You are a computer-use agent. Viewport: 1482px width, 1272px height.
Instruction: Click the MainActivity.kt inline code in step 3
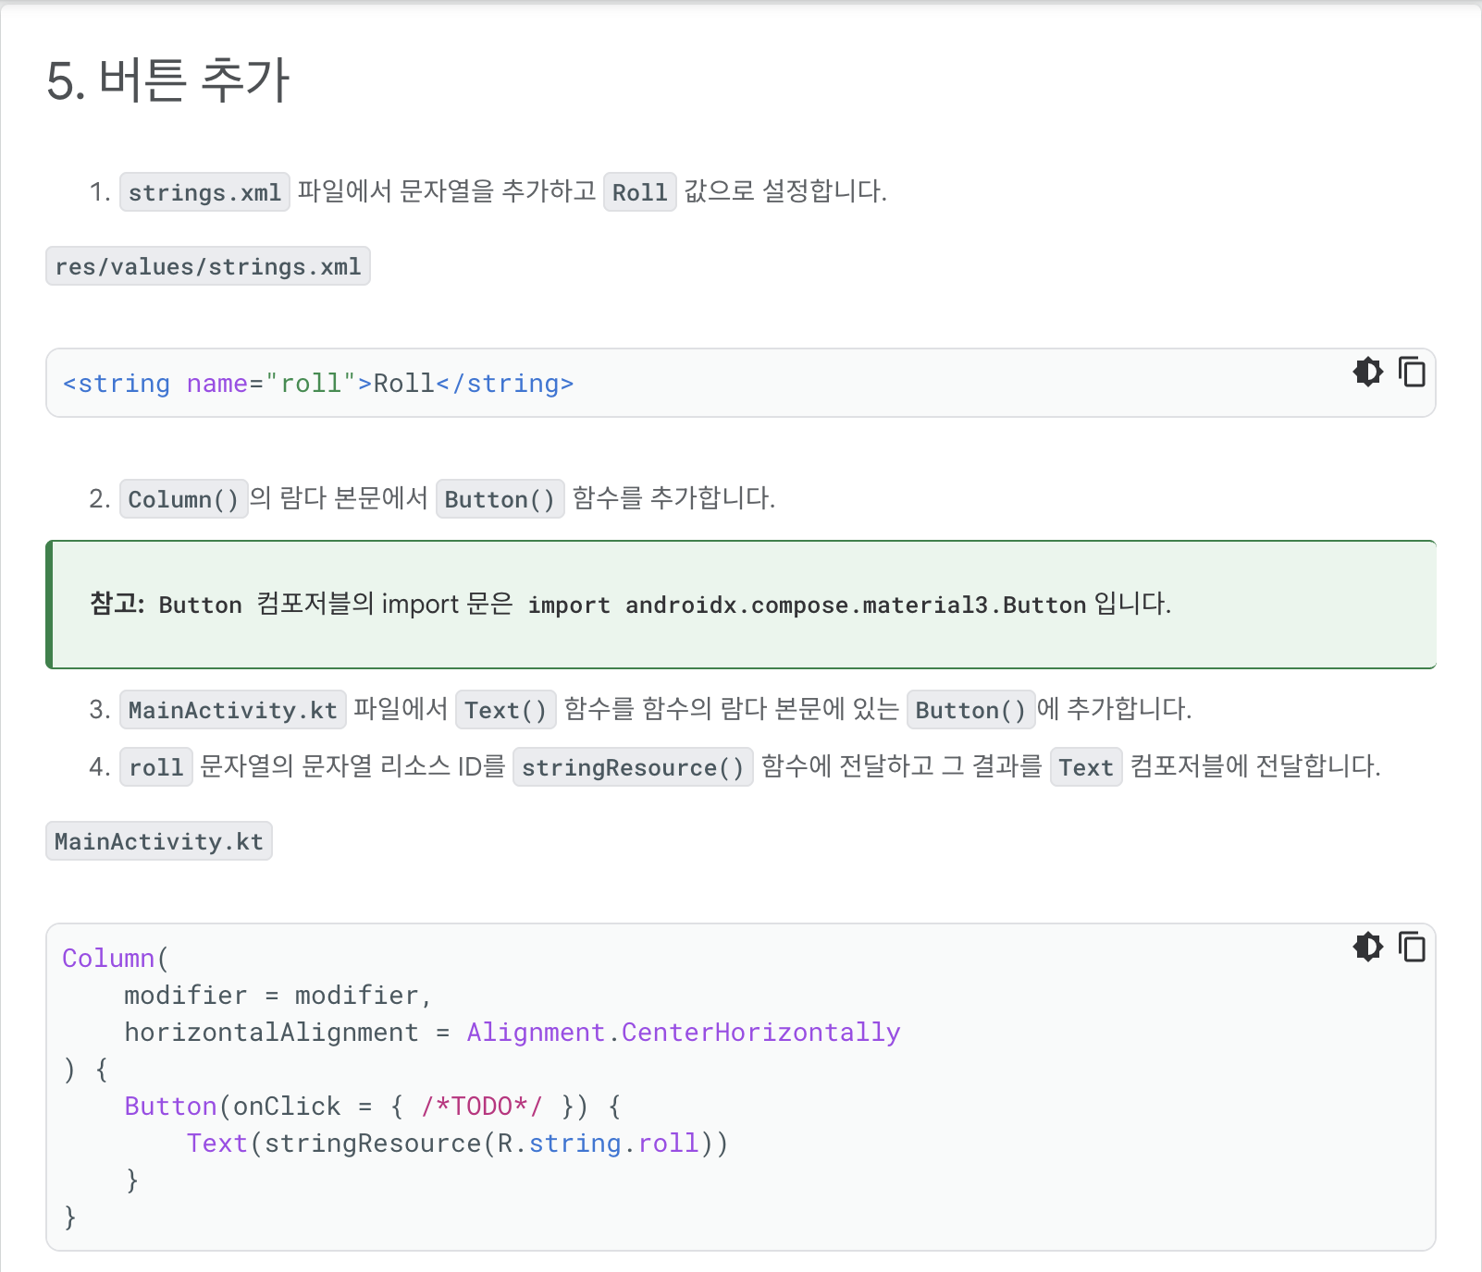click(x=233, y=710)
